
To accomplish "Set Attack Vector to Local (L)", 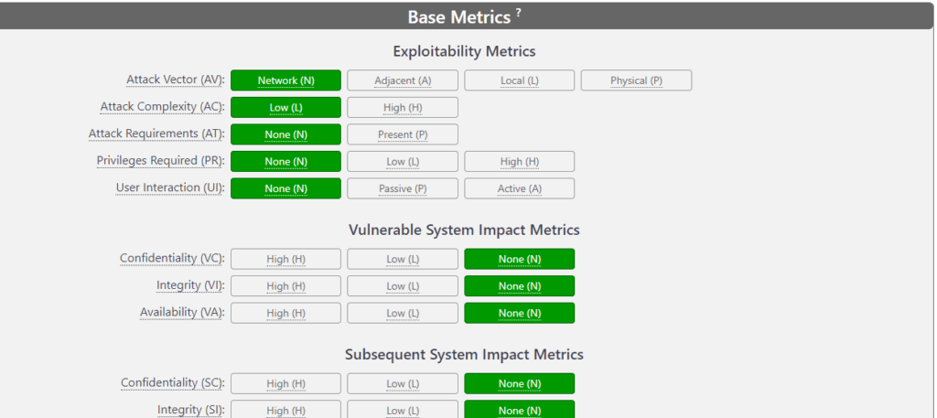I will pyautogui.click(x=520, y=80).
